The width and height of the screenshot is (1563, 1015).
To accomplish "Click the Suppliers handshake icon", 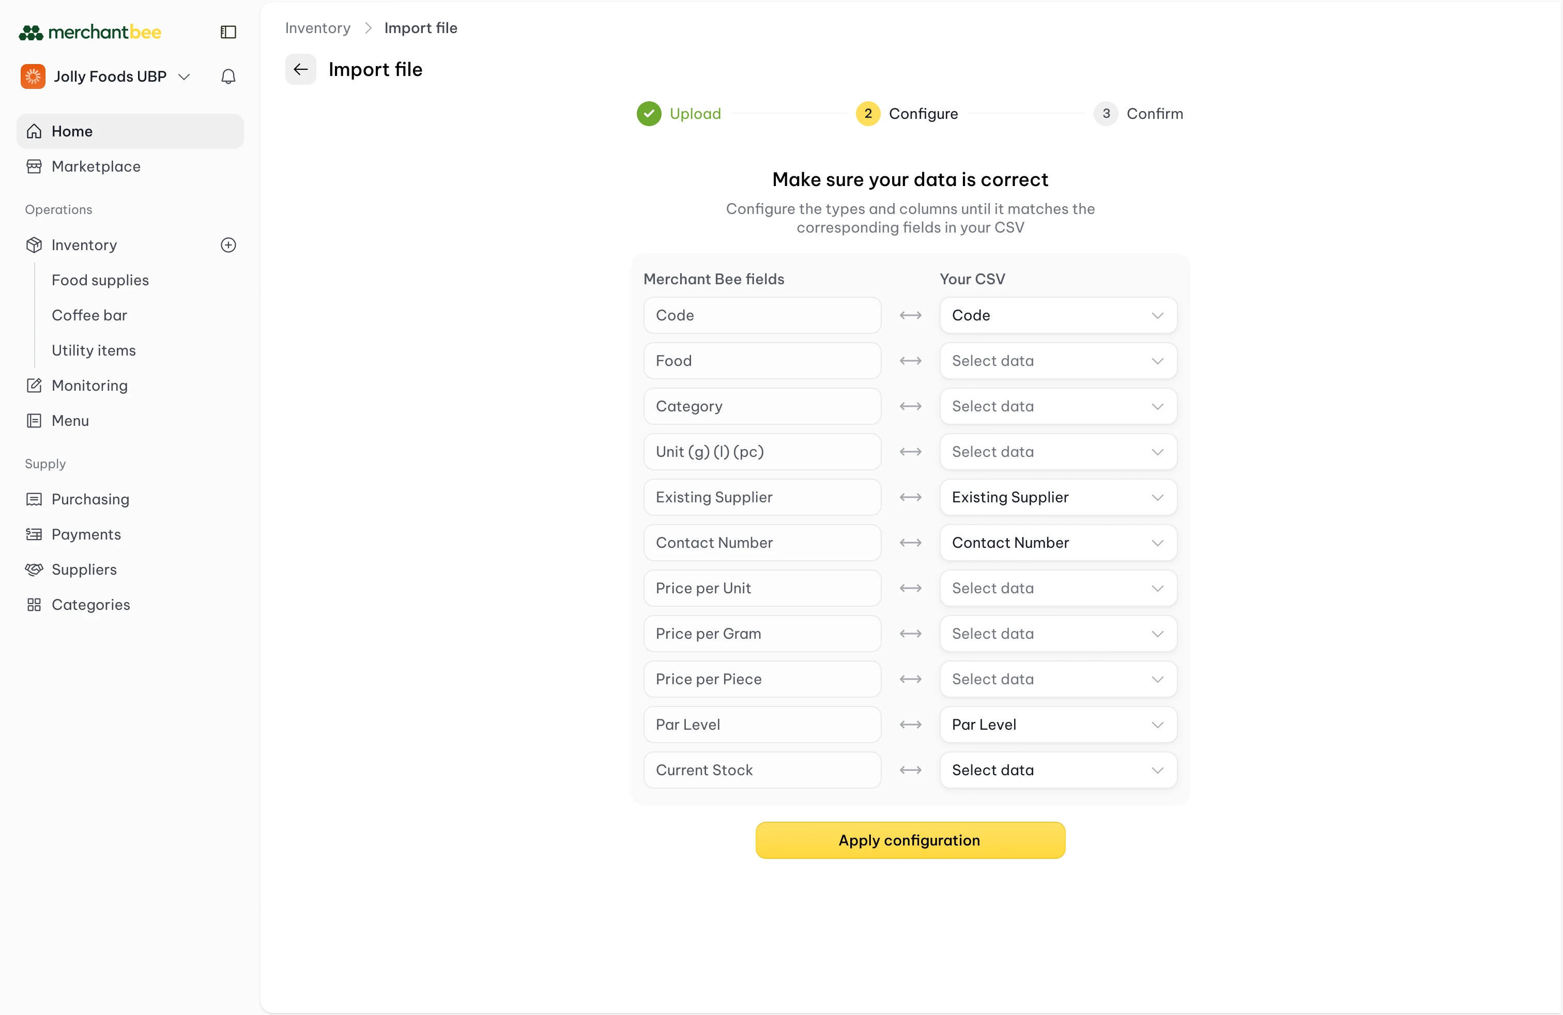I will (x=34, y=569).
